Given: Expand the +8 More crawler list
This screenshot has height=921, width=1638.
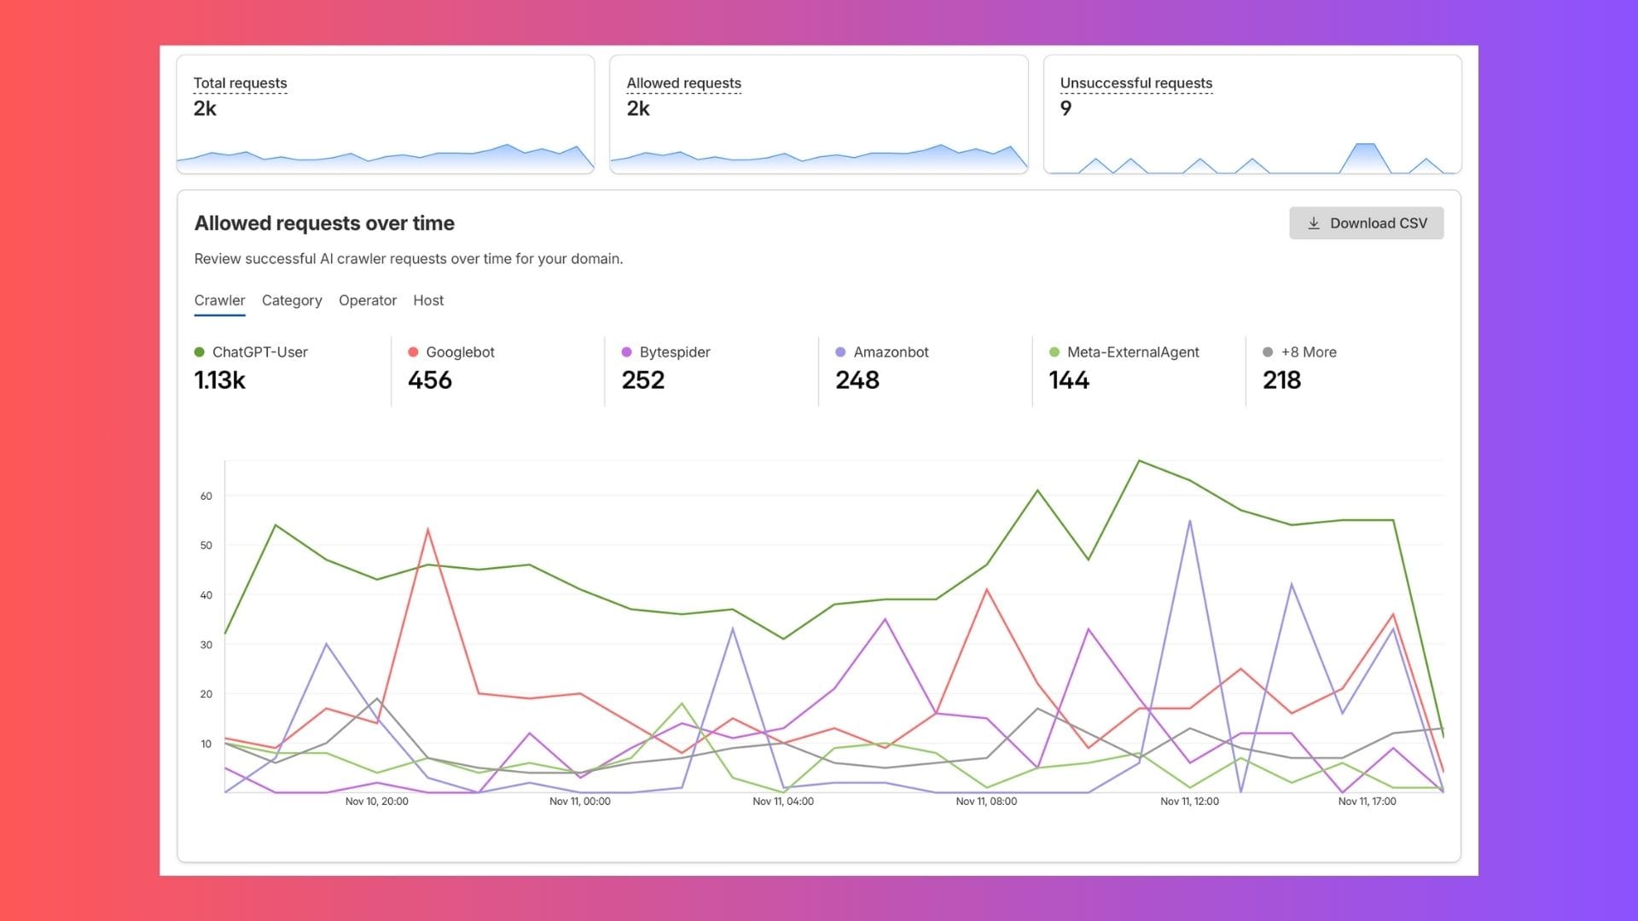Looking at the screenshot, I should pyautogui.click(x=1310, y=351).
